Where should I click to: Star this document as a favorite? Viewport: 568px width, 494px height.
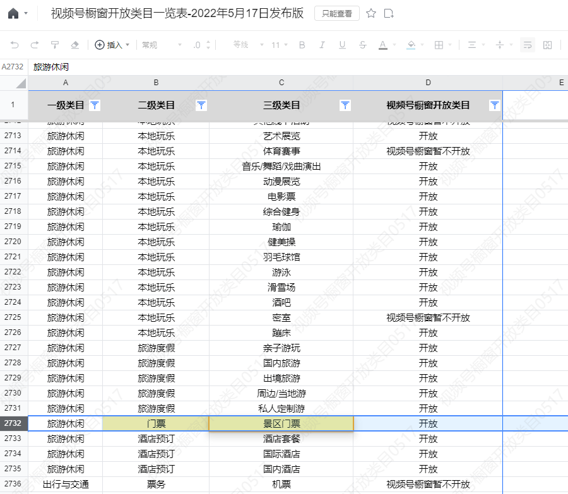point(370,13)
